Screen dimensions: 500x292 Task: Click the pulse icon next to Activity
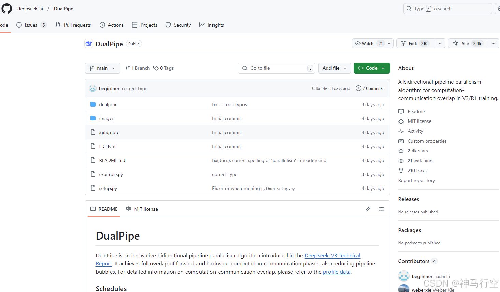(x=401, y=131)
